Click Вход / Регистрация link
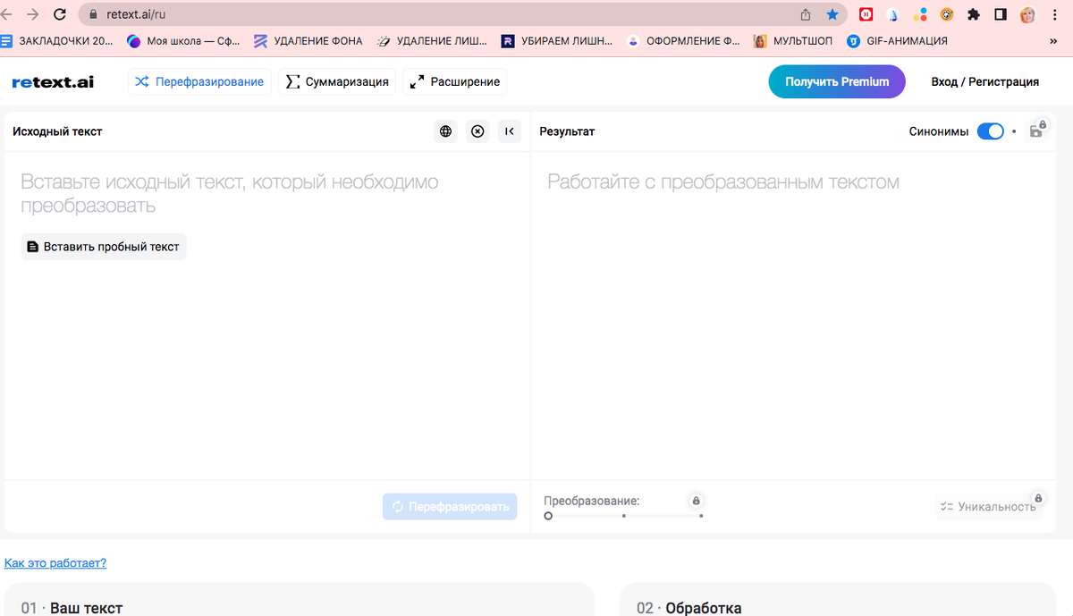Image resolution: width=1073 pixels, height=616 pixels. [x=984, y=81]
